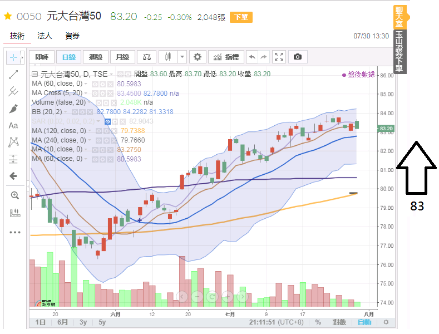Switch to the 法人 tab
439x334 pixels.
click(45, 36)
